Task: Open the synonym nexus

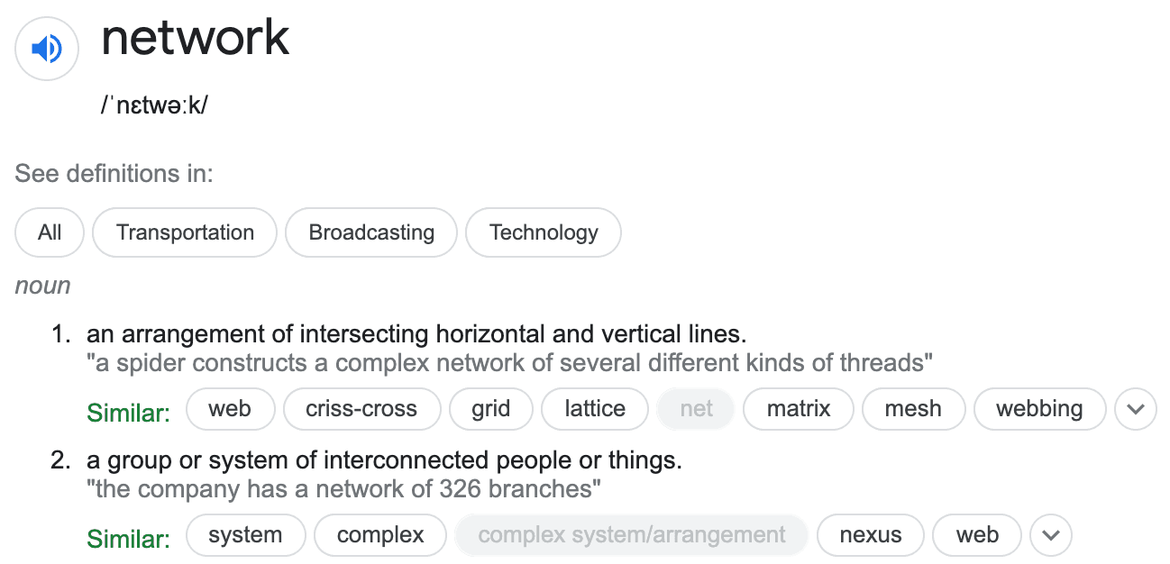Action: pyautogui.click(x=871, y=535)
